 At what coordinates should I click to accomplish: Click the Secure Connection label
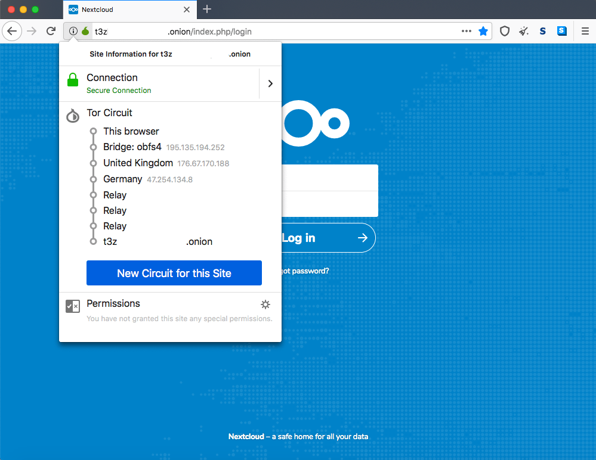(x=119, y=91)
